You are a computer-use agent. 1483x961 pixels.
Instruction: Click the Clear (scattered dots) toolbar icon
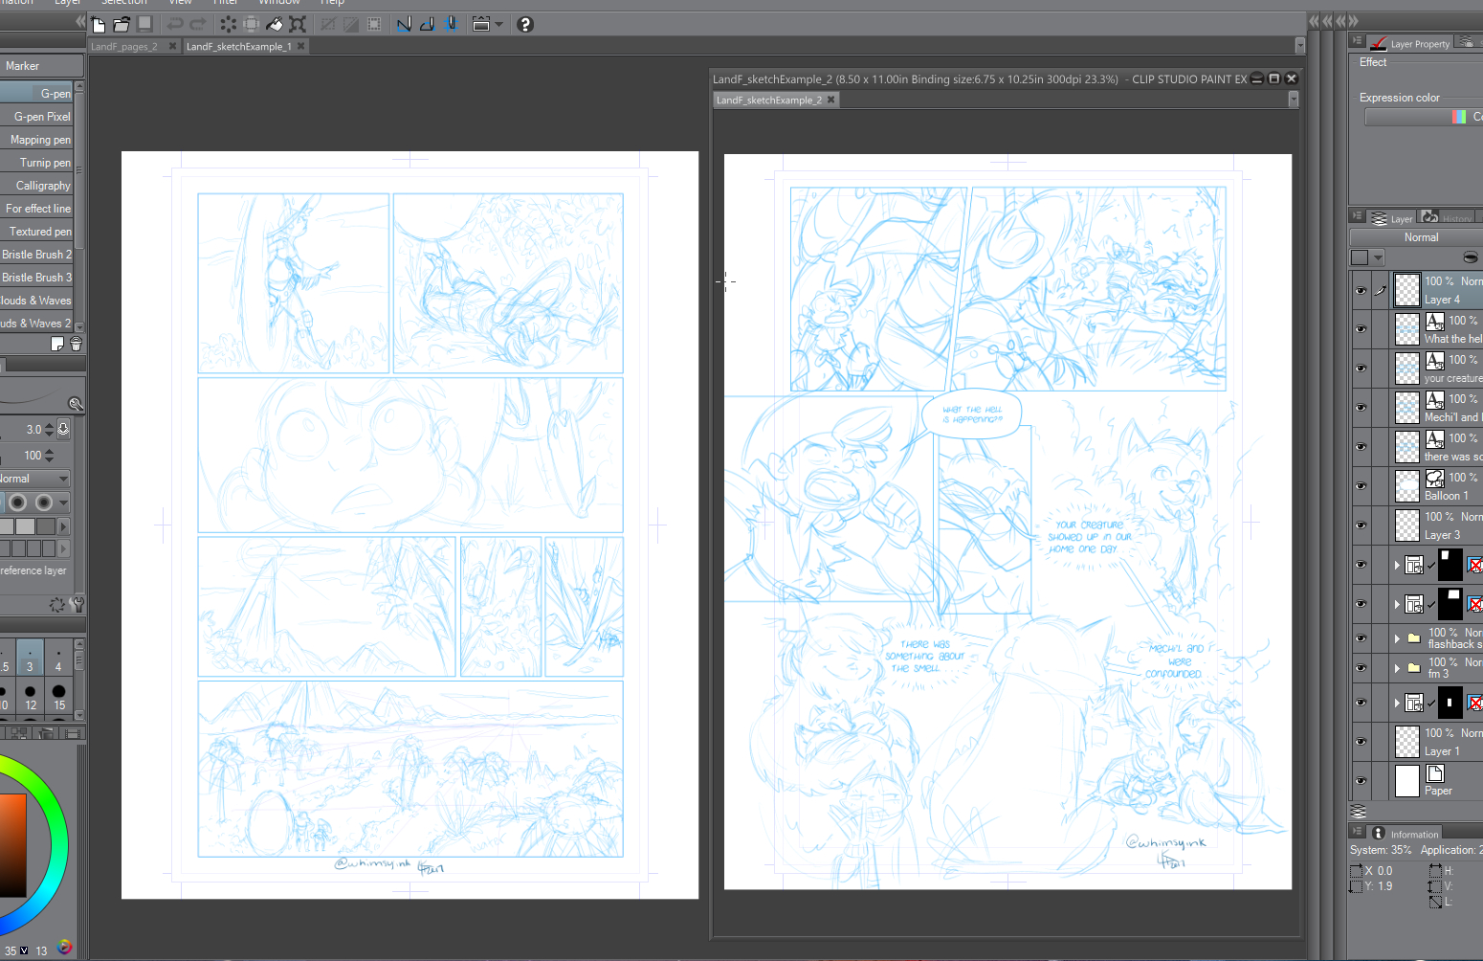pos(228,24)
